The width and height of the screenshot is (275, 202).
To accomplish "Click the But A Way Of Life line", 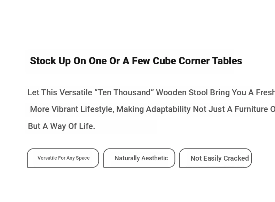I will [x=61, y=126].
